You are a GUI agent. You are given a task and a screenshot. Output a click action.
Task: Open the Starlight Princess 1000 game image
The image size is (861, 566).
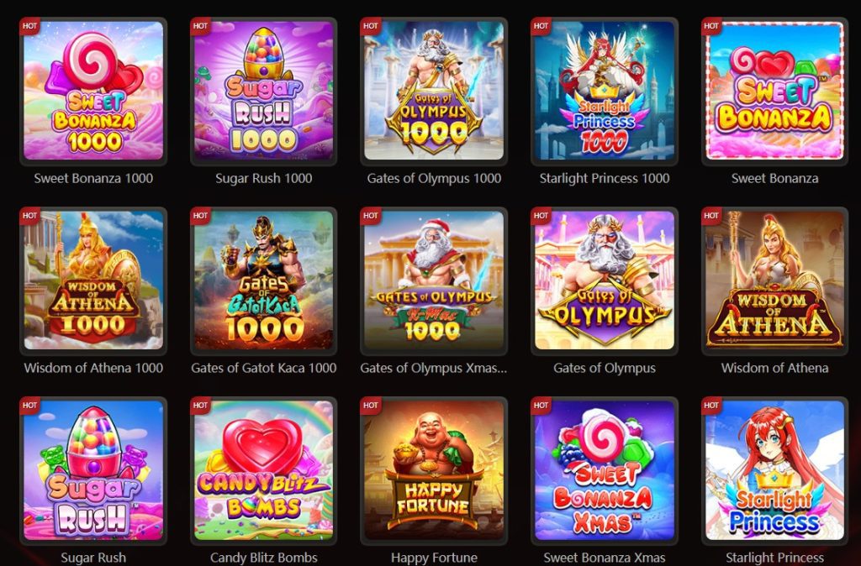click(604, 91)
